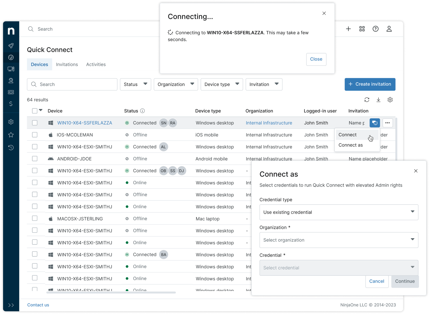
Task: Download the device list via export icon
Action: 378,100
